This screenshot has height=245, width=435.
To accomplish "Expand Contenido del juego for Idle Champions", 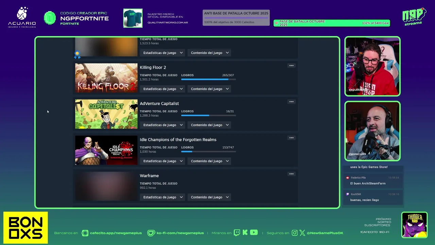I will coord(209,161).
